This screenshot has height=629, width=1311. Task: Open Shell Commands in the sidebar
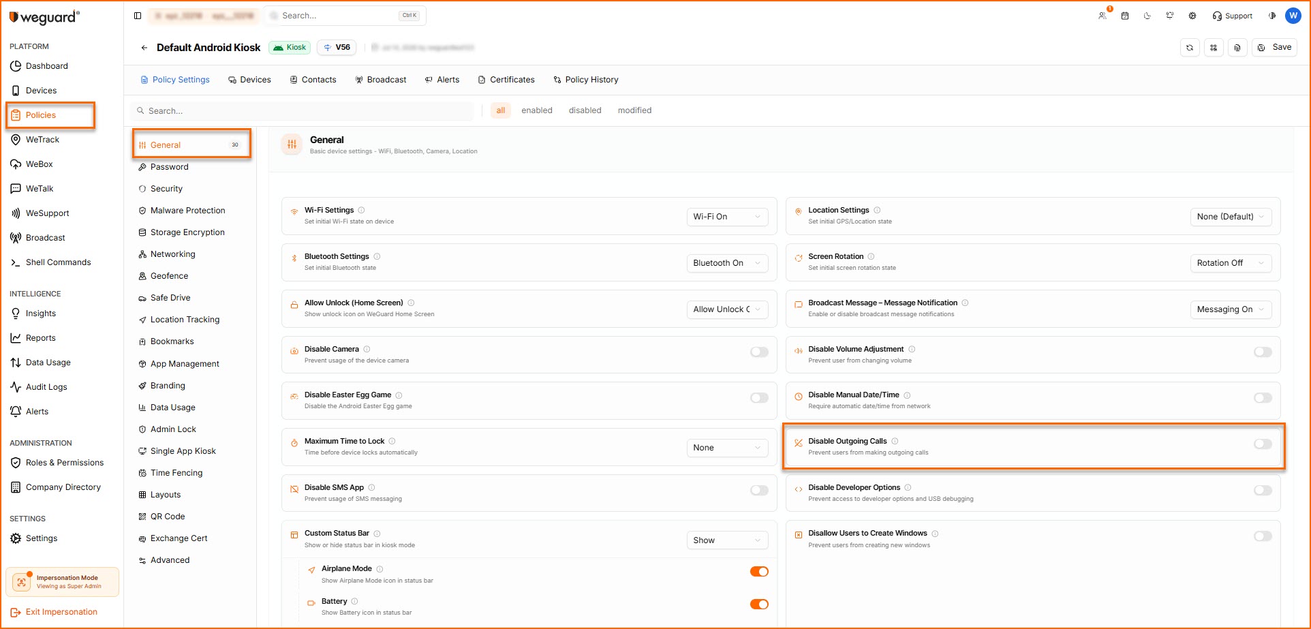click(59, 262)
